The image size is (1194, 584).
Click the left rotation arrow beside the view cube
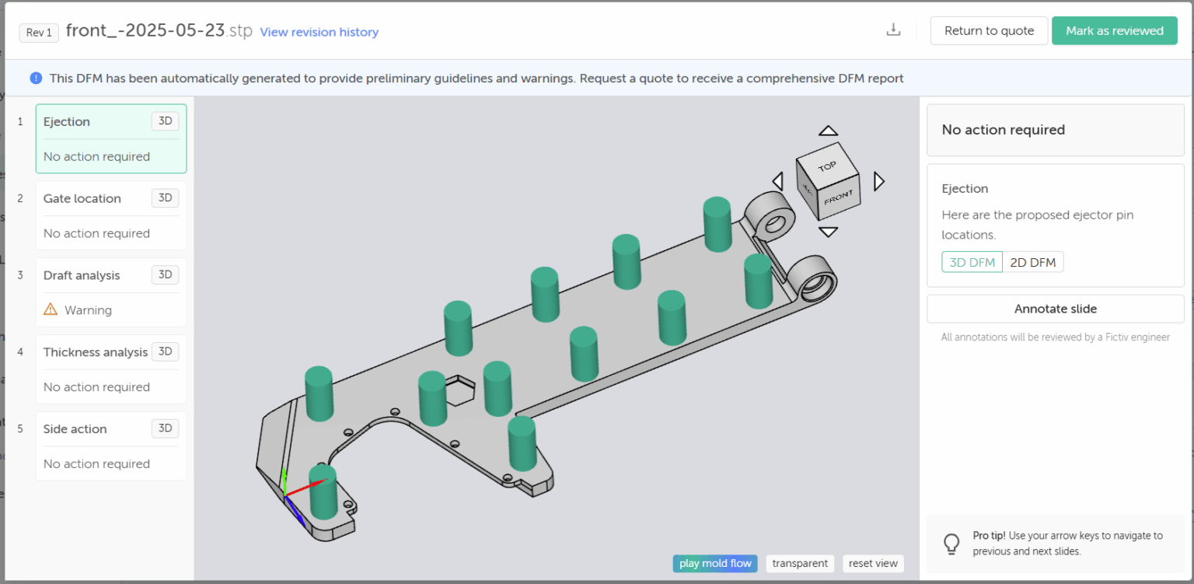pyautogui.click(x=777, y=180)
